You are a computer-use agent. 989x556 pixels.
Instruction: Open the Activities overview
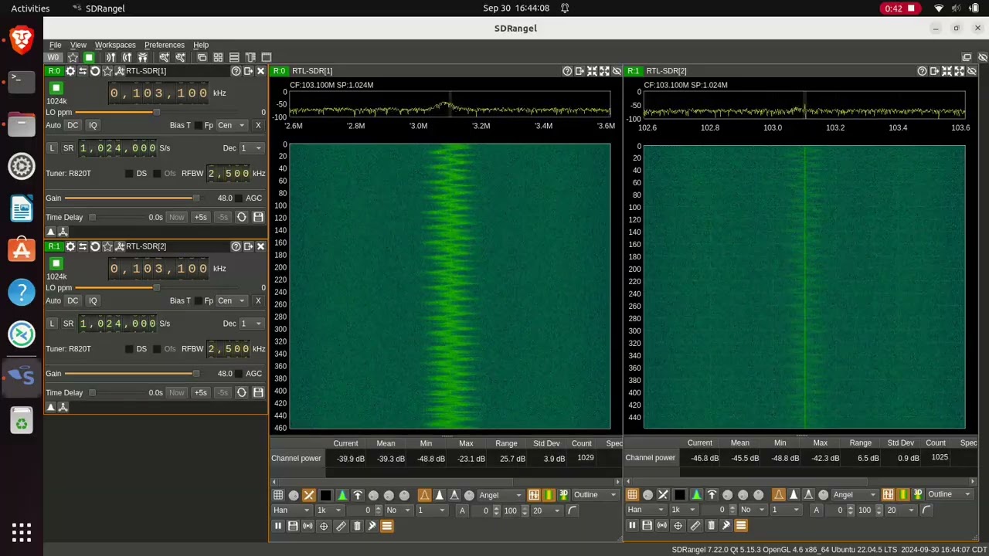click(30, 8)
